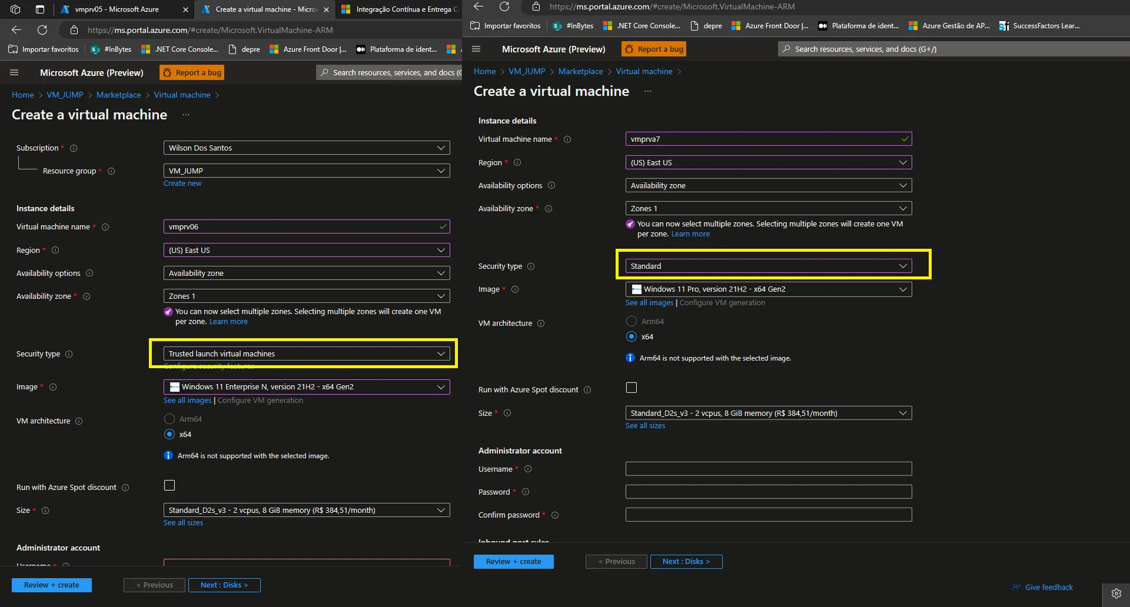Image resolution: width=1130 pixels, height=607 pixels.
Task: Click info icon beside Password label
Action: pos(526,492)
